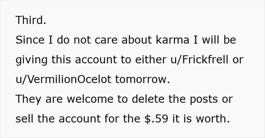Viewport: 265px width, 138px height.
Task: Click the word "They" starting the sentence
Action: pos(28,99)
